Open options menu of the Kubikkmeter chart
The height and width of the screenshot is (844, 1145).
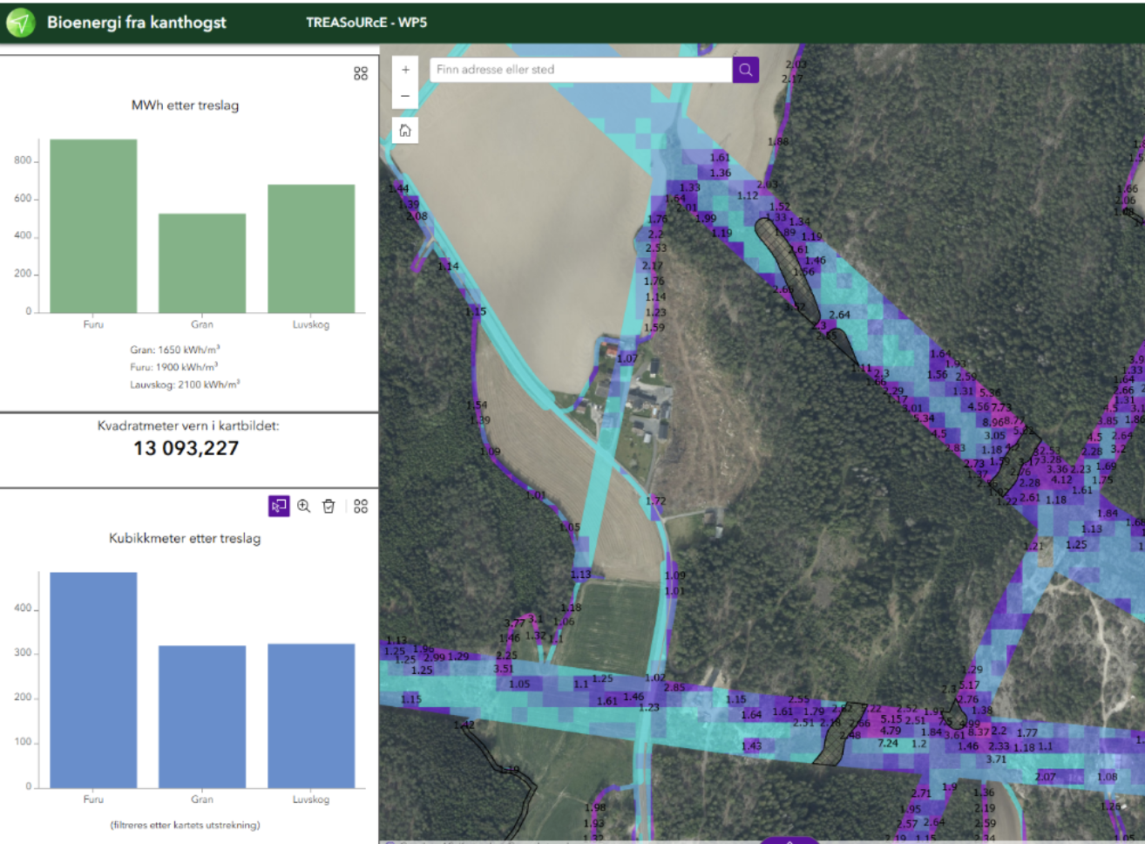(x=361, y=506)
